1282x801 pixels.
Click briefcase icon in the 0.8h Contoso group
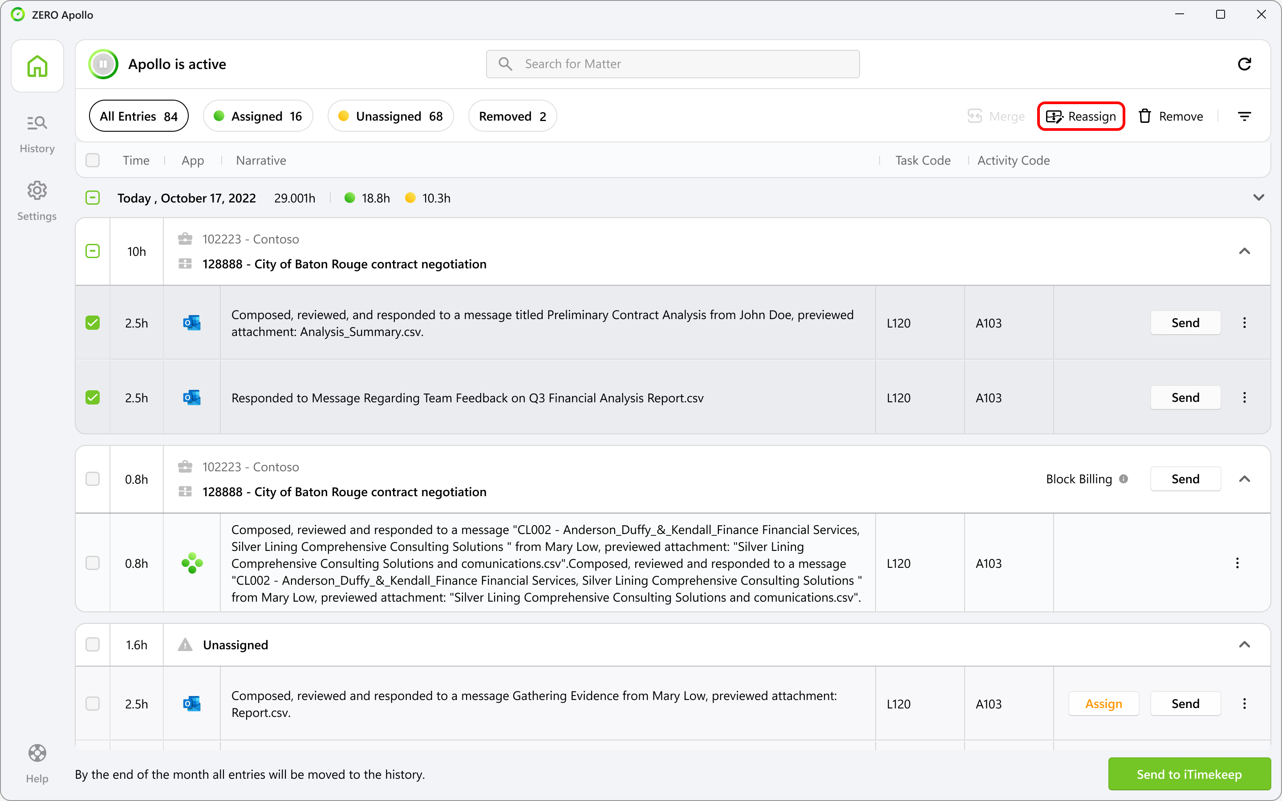coord(185,467)
